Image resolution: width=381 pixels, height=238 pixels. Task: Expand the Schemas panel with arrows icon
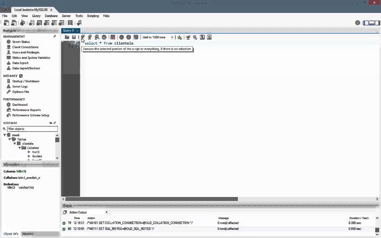(x=55, y=123)
